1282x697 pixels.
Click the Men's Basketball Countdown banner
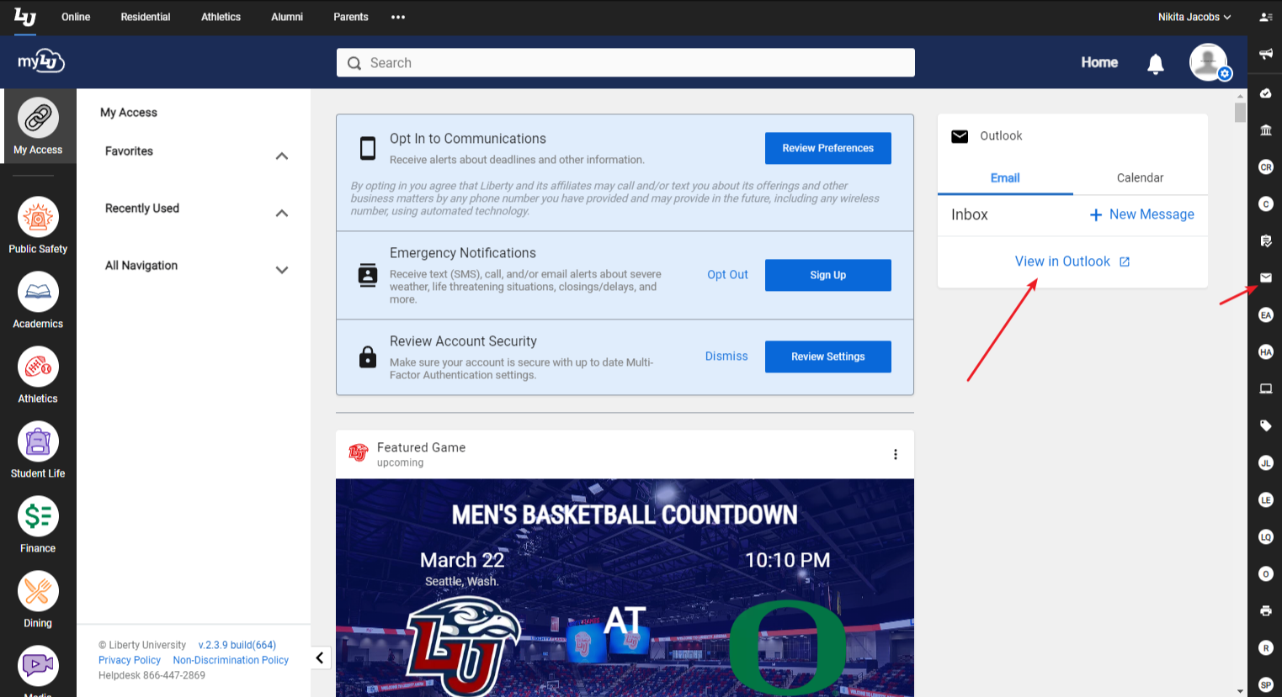[625, 588]
